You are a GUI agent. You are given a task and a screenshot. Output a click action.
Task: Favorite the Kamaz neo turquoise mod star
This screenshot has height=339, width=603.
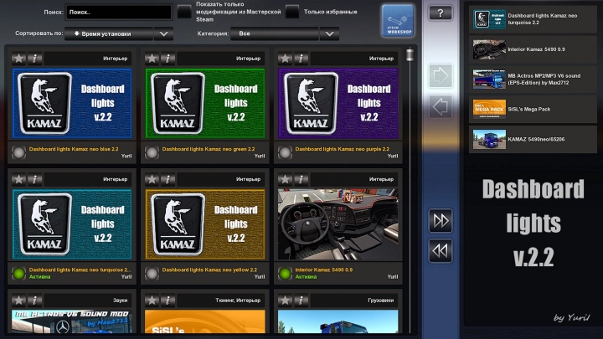[18, 179]
